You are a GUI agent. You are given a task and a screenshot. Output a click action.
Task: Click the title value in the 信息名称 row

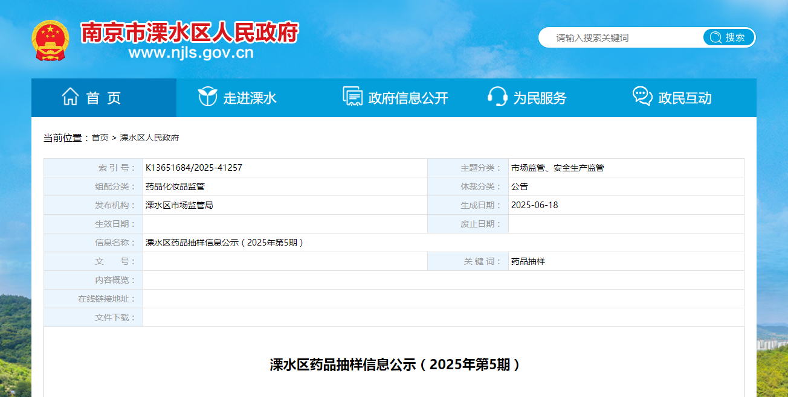click(224, 243)
